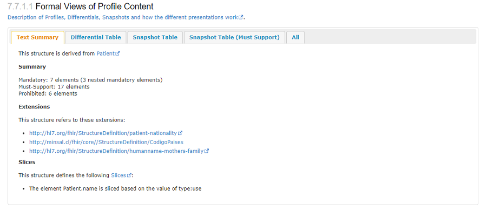The width and height of the screenshot is (487, 210).
Task: Select the Formal Views of Profile Content heading
Action: tap(94, 6)
